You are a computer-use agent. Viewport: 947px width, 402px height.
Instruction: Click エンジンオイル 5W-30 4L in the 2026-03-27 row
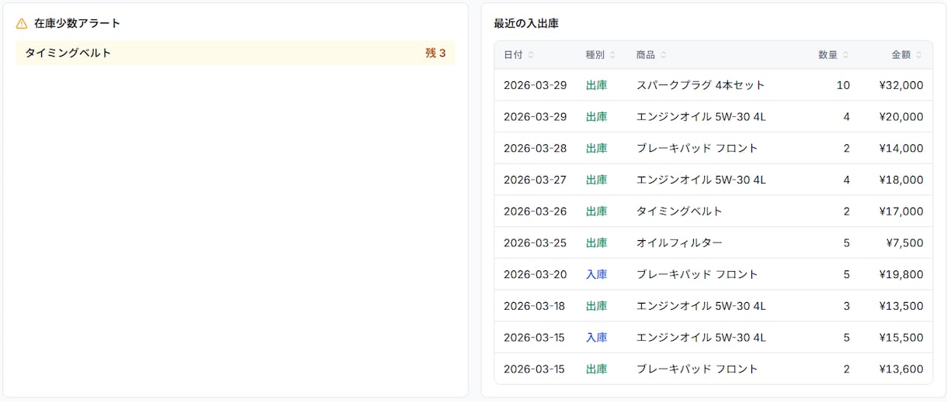coord(701,180)
